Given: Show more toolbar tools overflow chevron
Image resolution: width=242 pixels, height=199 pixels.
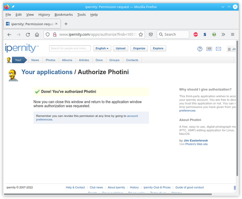Looking at the screenshot, I should 223,35.
